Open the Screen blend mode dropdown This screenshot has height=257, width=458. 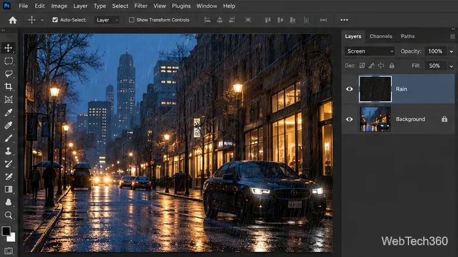369,51
